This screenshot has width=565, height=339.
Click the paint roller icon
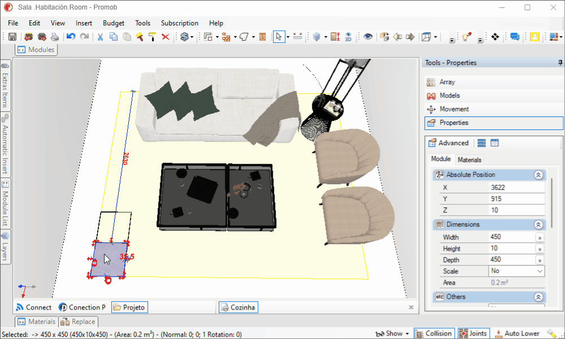tap(152, 37)
